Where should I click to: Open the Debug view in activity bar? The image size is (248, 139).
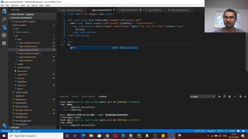click(x=4, y=35)
